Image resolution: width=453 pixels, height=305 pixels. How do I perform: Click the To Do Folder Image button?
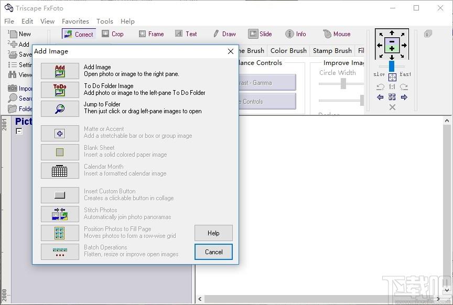tap(60, 90)
